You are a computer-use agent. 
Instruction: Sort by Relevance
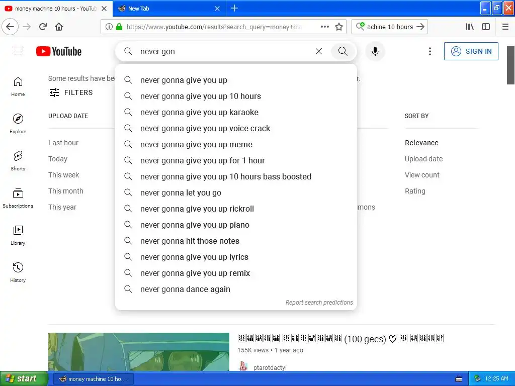(422, 143)
